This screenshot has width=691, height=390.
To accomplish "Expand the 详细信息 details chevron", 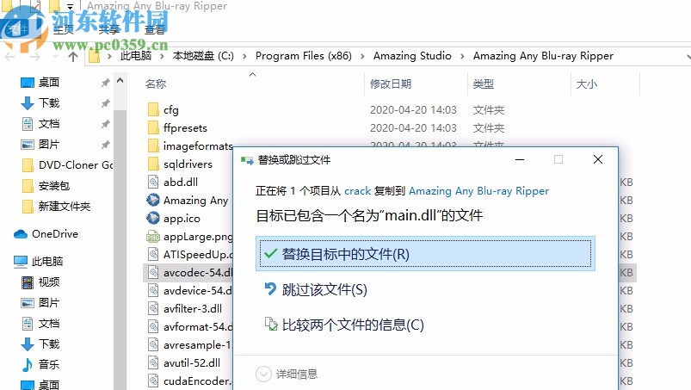I will coord(263,375).
